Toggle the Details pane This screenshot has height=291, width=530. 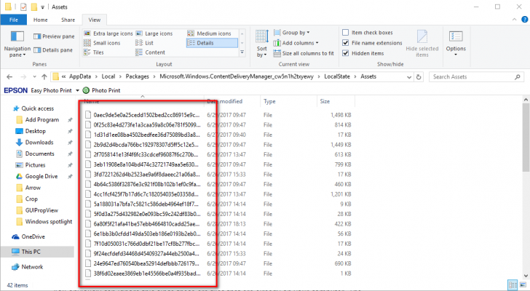click(53, 50)
